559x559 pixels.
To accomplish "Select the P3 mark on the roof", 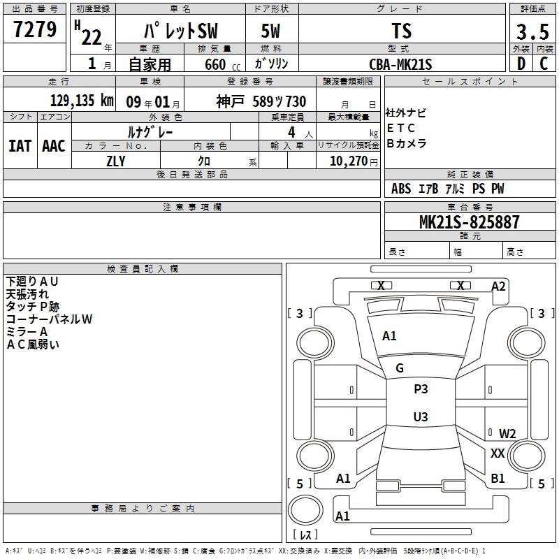I will coord(421,389).
